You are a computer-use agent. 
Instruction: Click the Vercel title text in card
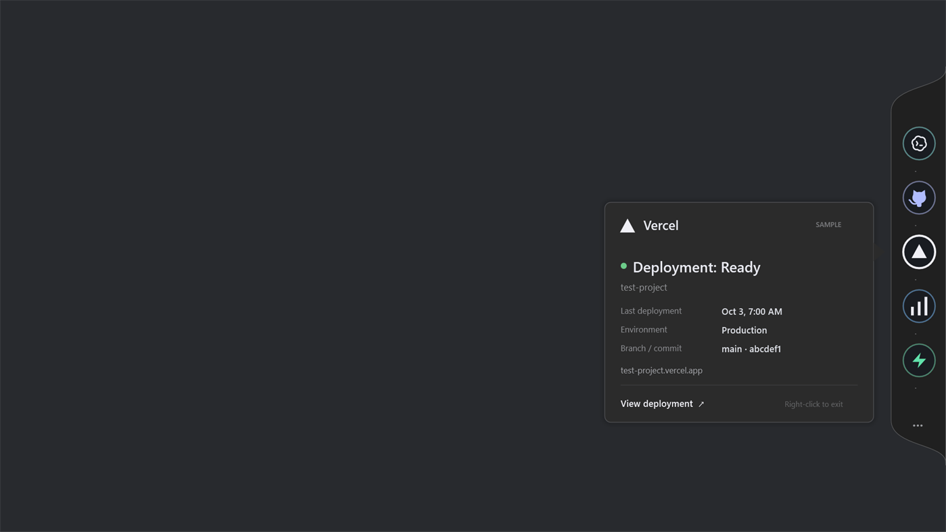661,226
